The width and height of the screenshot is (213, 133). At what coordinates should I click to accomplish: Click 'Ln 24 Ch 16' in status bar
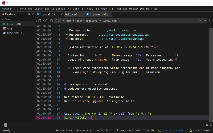104,130
